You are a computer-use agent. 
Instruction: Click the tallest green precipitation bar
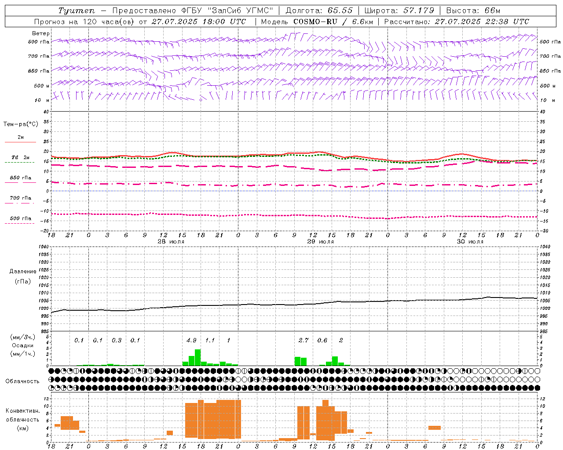coord(197,357)
